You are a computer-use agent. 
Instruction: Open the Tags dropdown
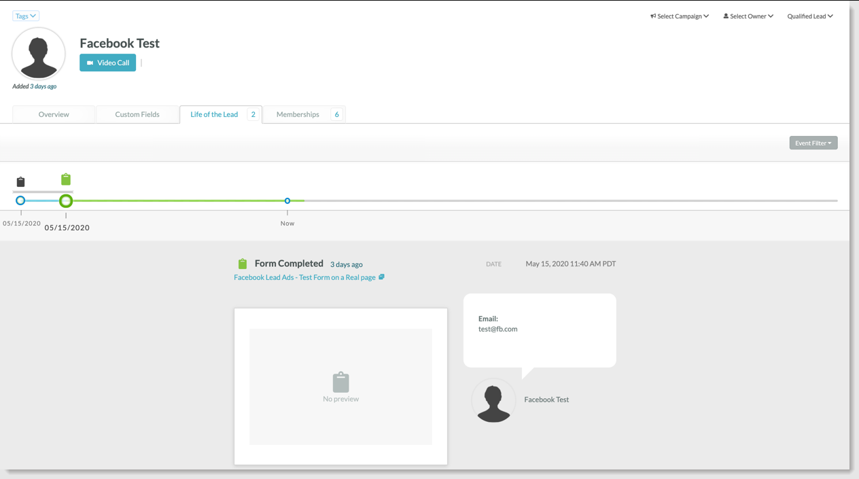pyautogui.click(x=26, y=16)
